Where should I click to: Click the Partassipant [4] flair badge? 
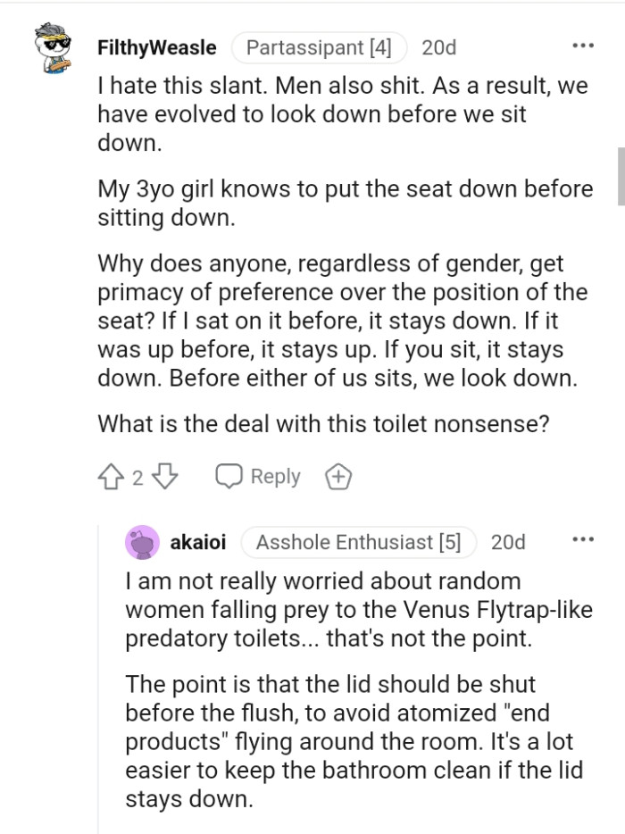pos(320,47)
